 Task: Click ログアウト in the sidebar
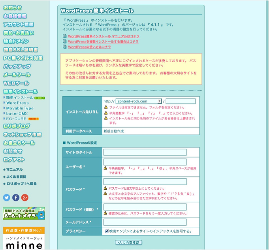point(14,160)
